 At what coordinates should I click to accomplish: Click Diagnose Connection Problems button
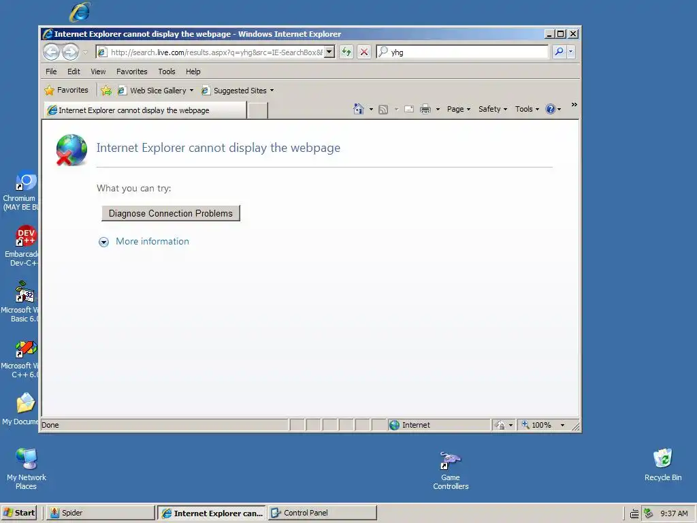[x=171, y=213]
